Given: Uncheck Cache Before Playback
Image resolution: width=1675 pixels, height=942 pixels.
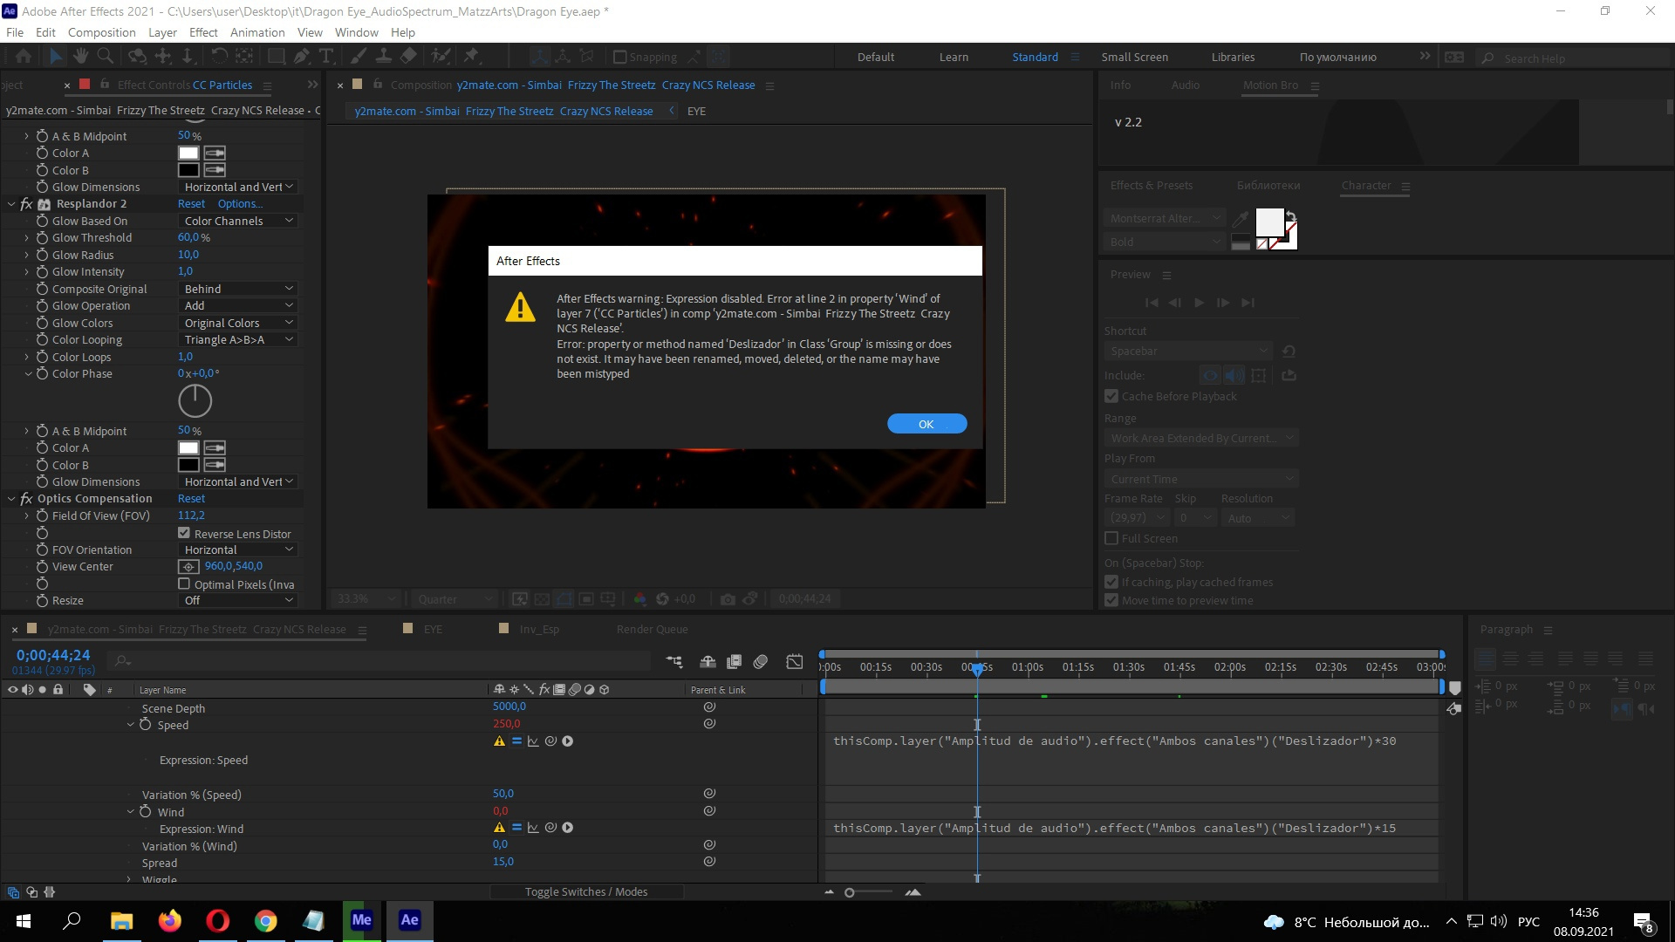Looking at the screenshot, I should tap(1111, 396).
